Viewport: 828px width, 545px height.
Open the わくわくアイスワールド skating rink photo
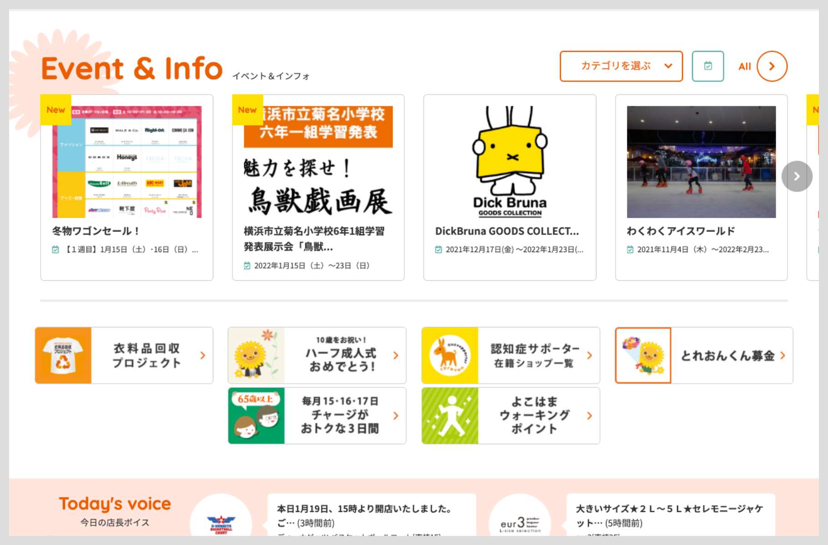click(701, 162)
